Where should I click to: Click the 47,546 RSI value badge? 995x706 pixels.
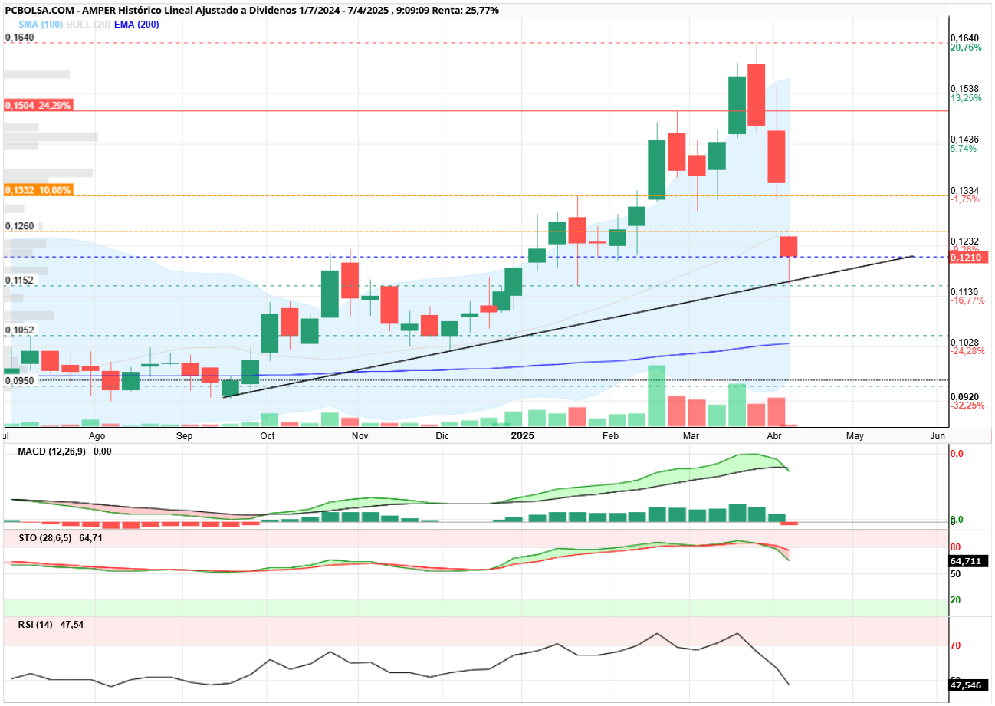tap(968, 685)
